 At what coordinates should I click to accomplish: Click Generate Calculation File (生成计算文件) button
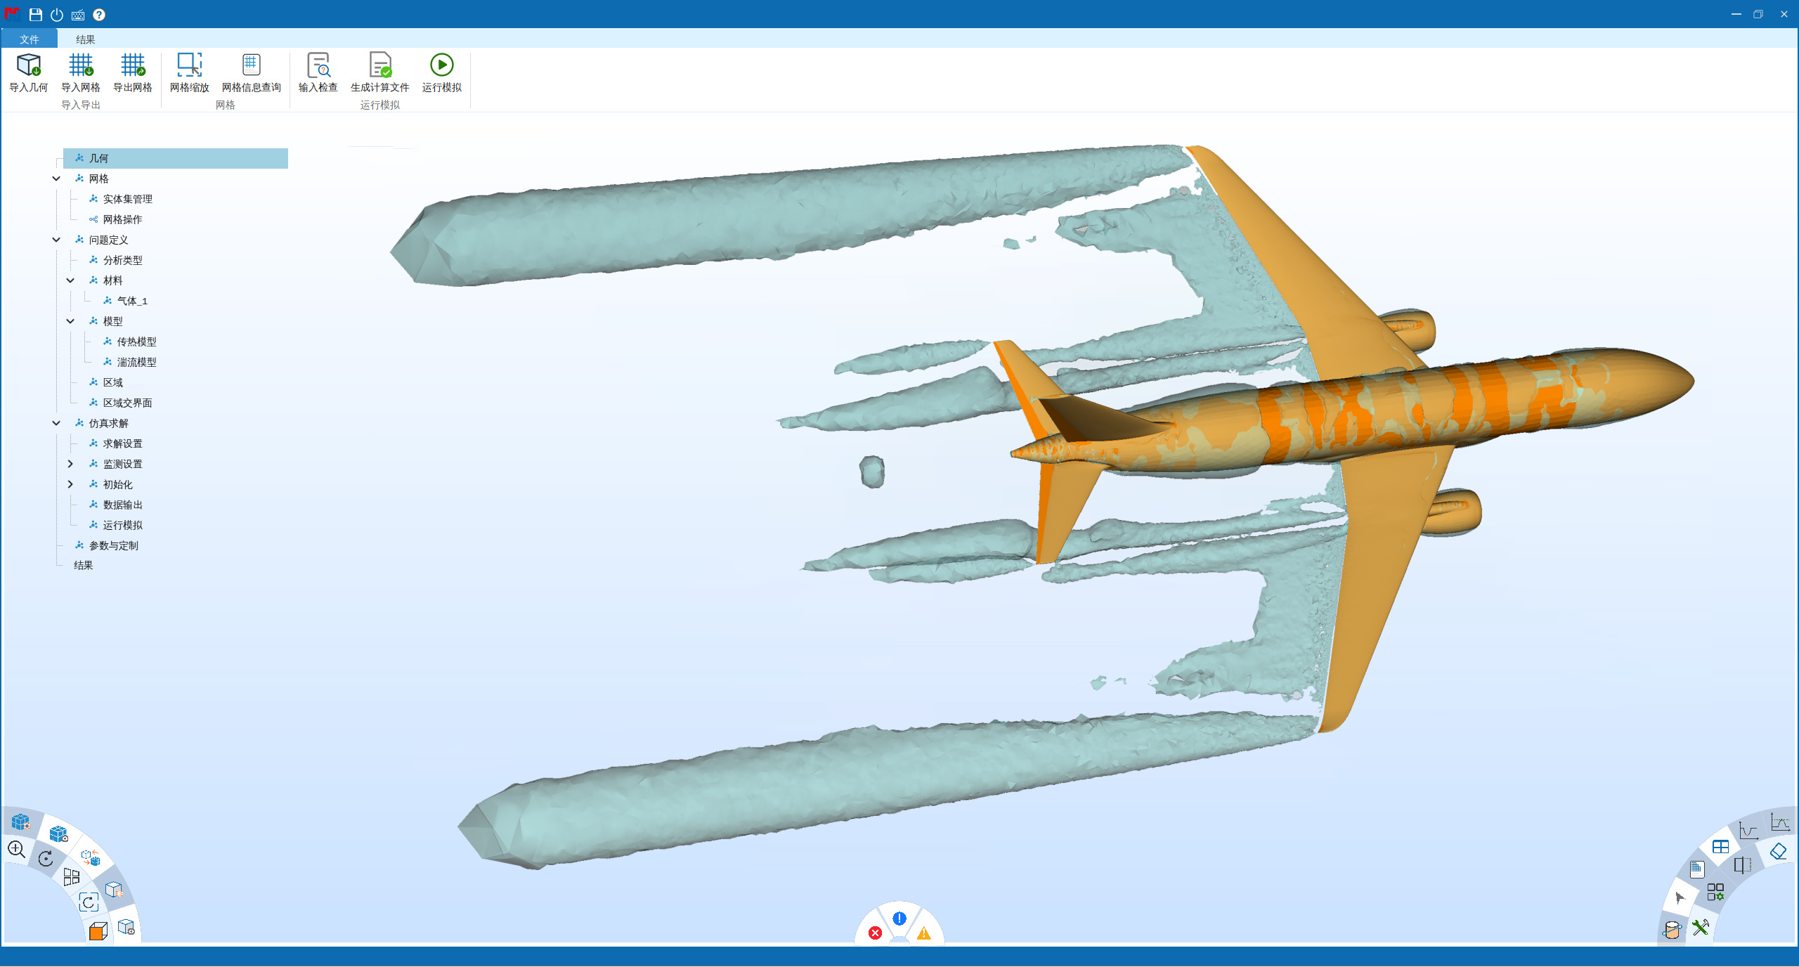[x=379, y=65]
